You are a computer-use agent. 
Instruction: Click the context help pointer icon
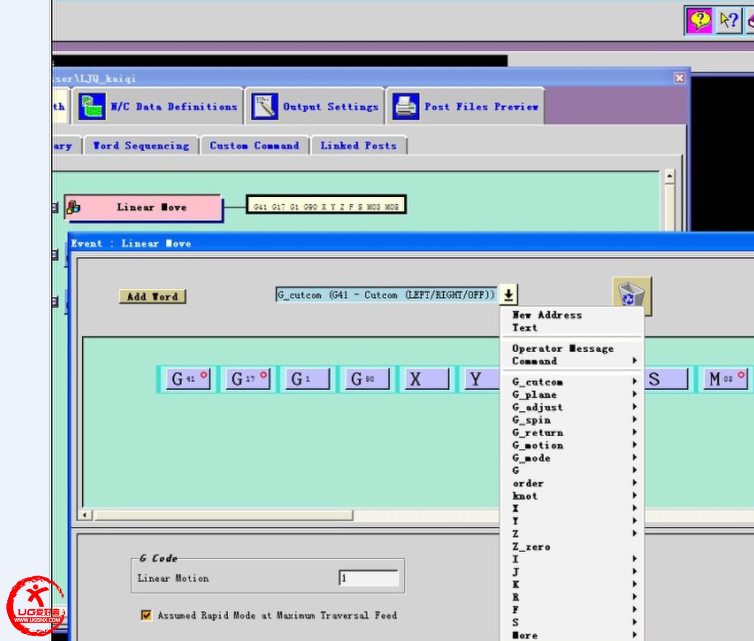tap(729, 21)
